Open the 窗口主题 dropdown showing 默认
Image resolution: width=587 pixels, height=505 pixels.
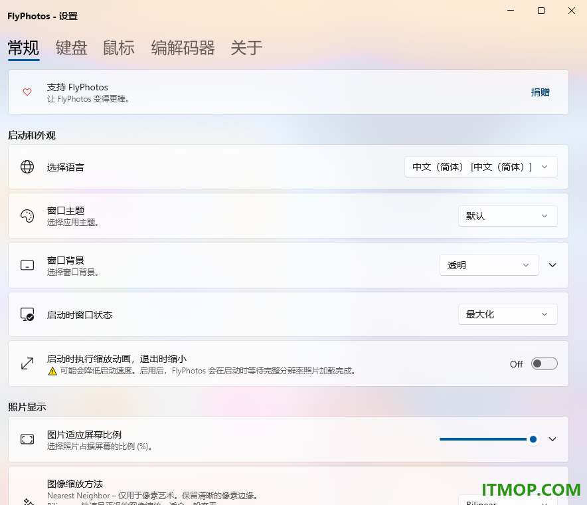(508, 216)
